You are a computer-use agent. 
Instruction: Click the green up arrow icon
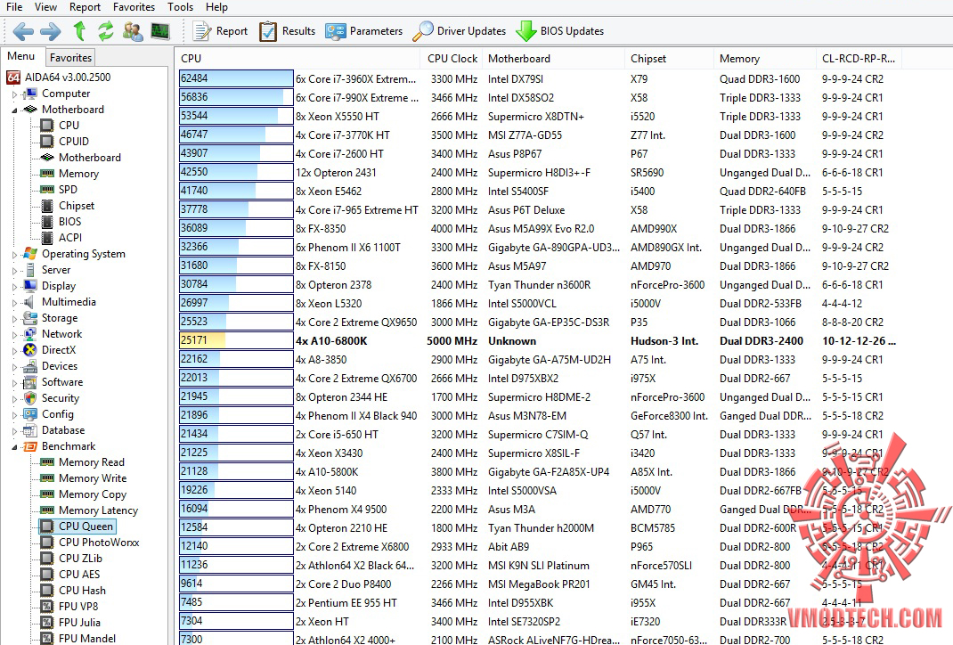(x=79, y=31)
